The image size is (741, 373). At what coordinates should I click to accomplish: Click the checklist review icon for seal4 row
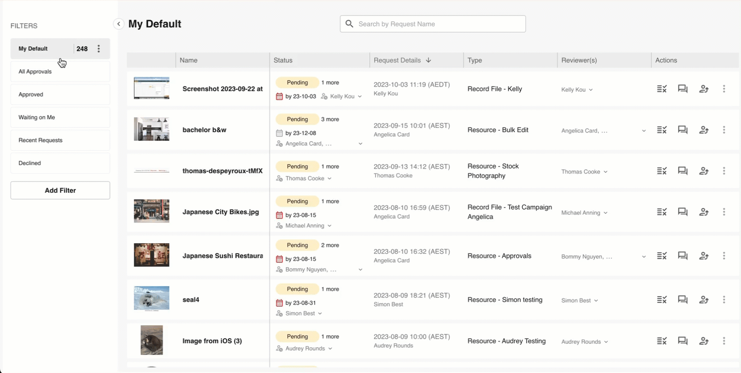tap(661, 300)
